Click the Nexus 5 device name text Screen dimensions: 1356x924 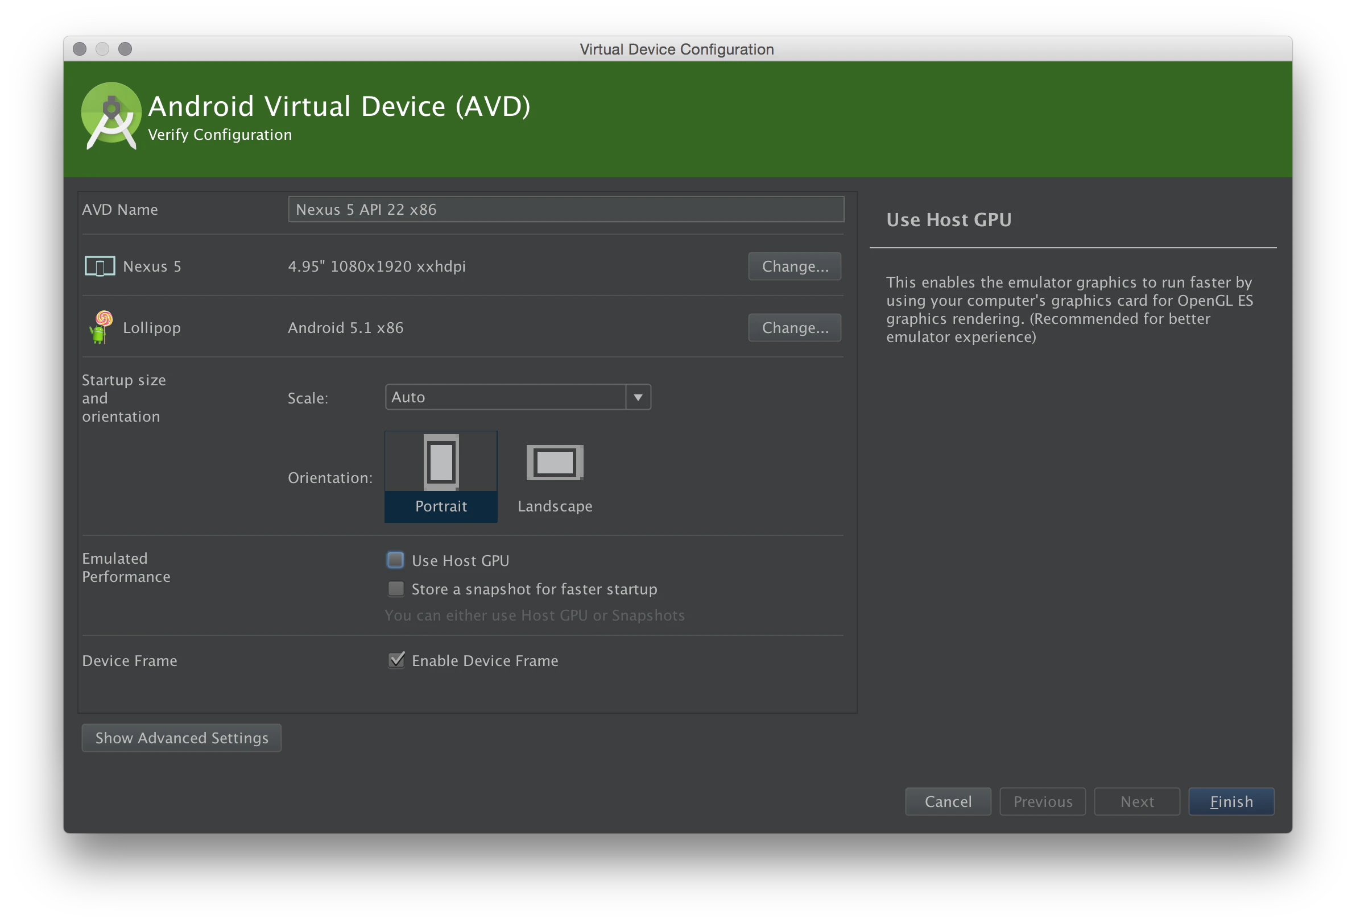(x=152, y=267)
